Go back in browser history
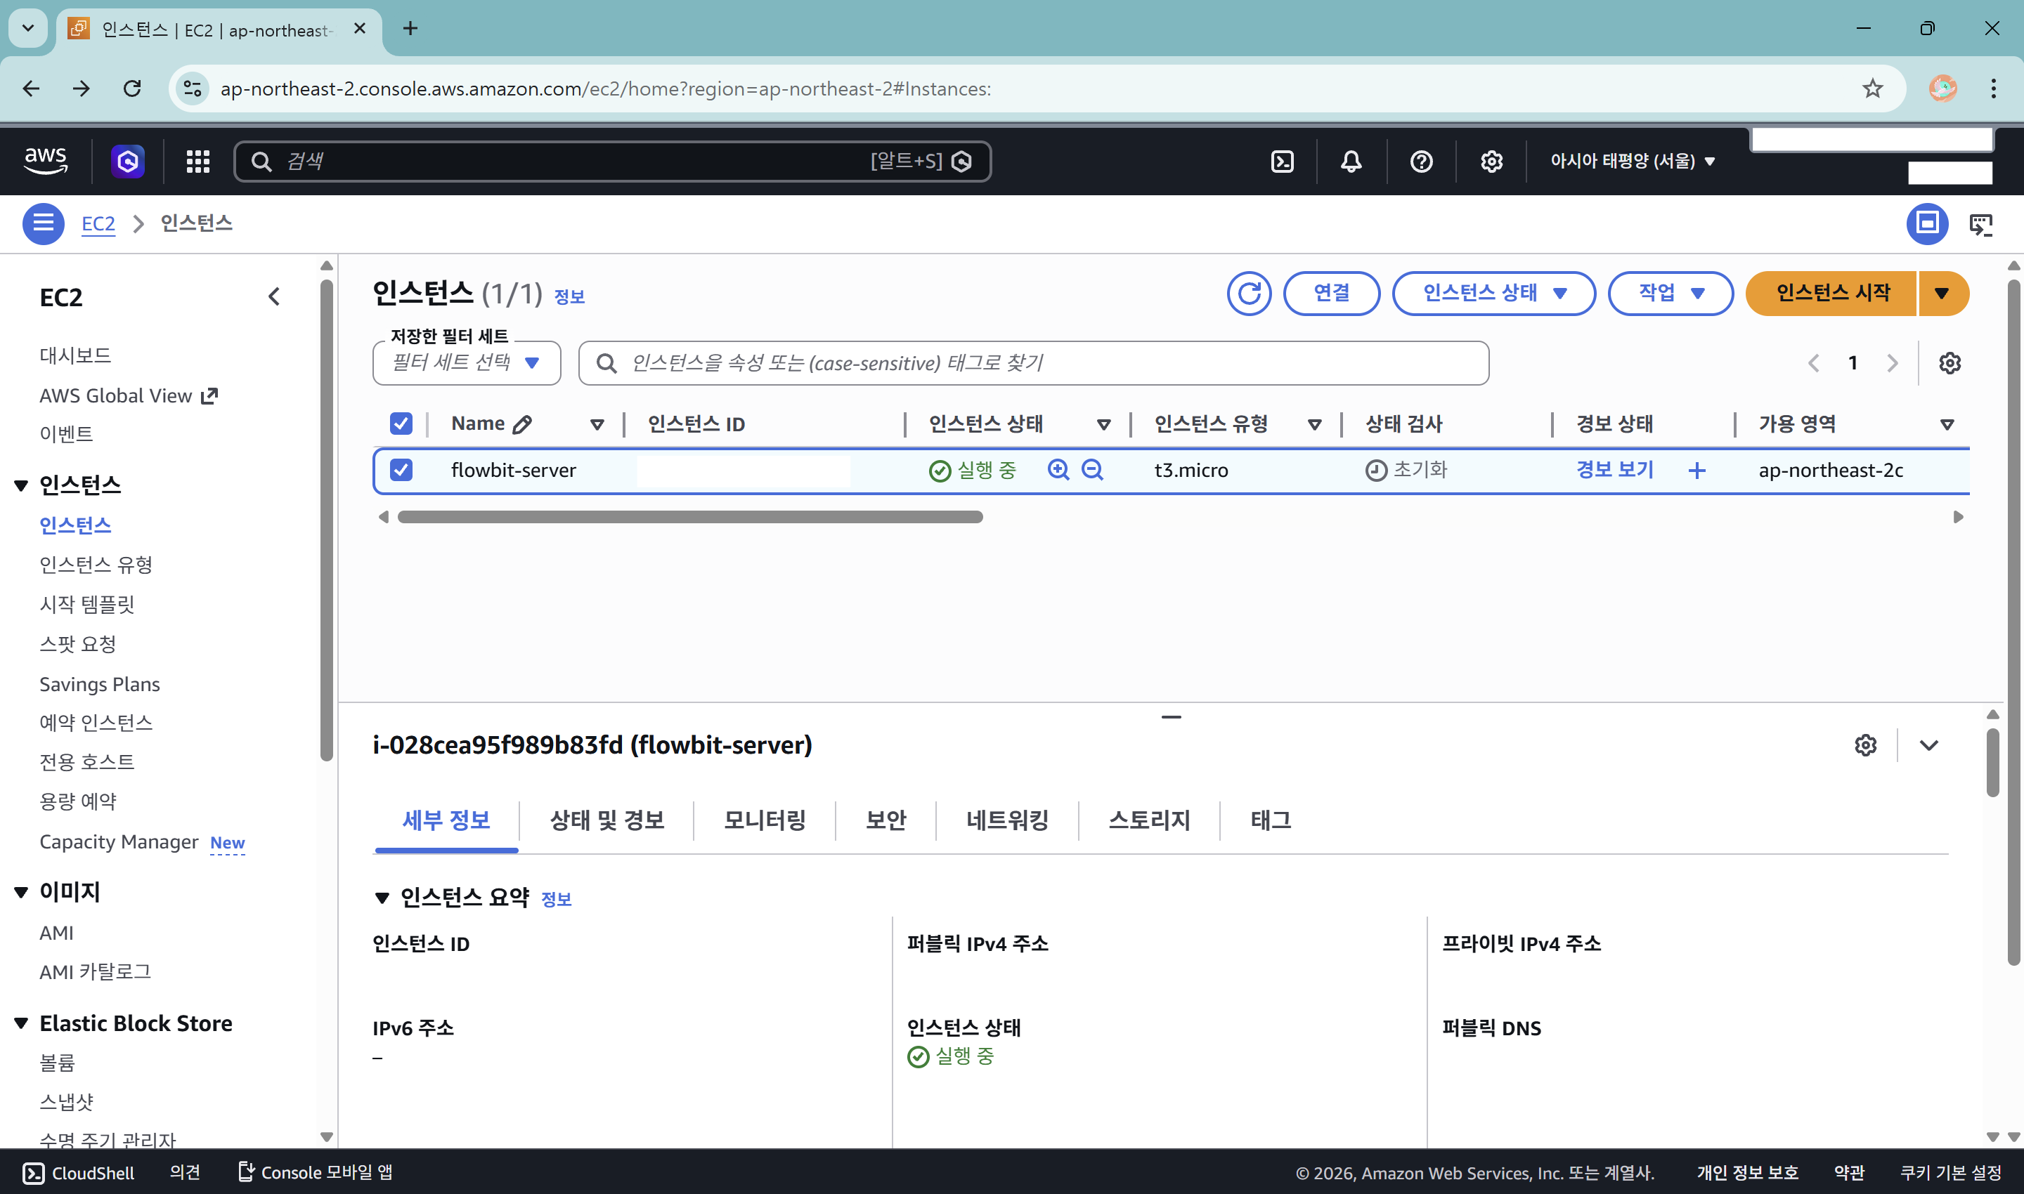Viewport: 2024px width, 1194px height. coord(31,88)
